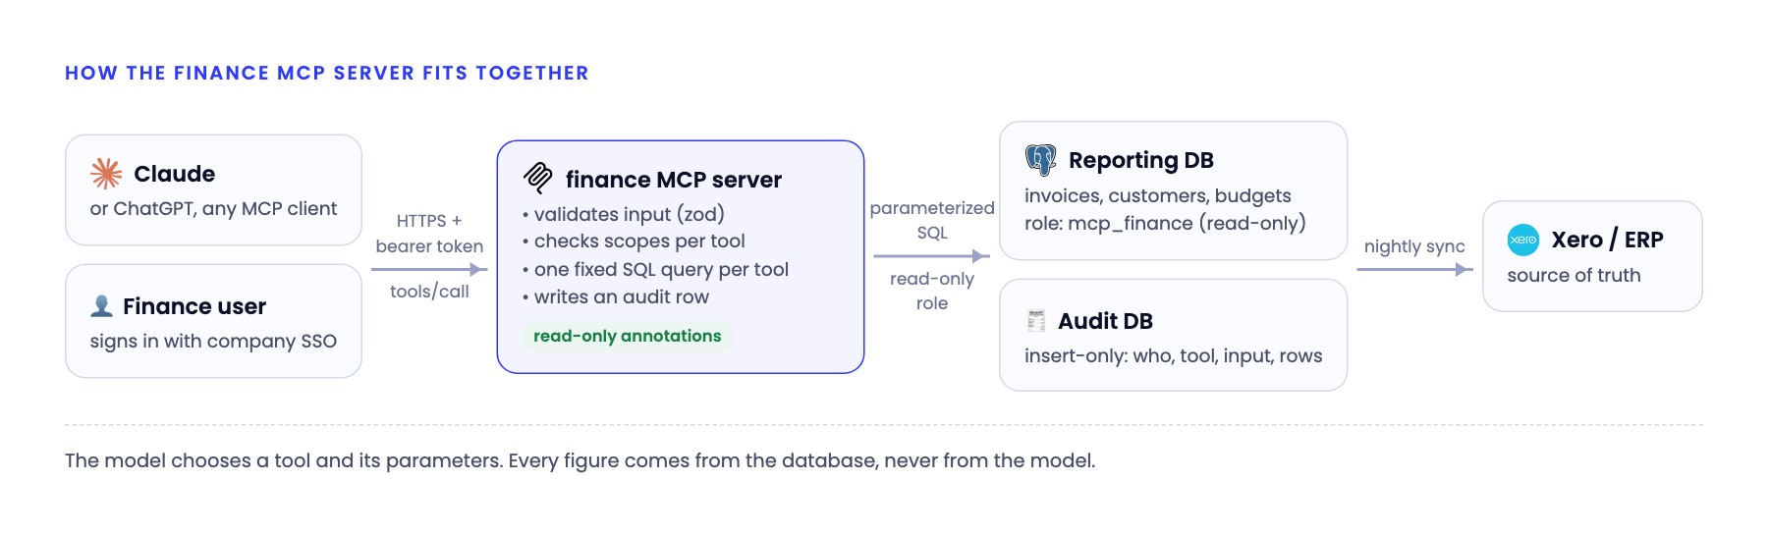Click the Claude starburst icon
Viewport: 1768px width, 536px height.
click(x=106, y=174)
